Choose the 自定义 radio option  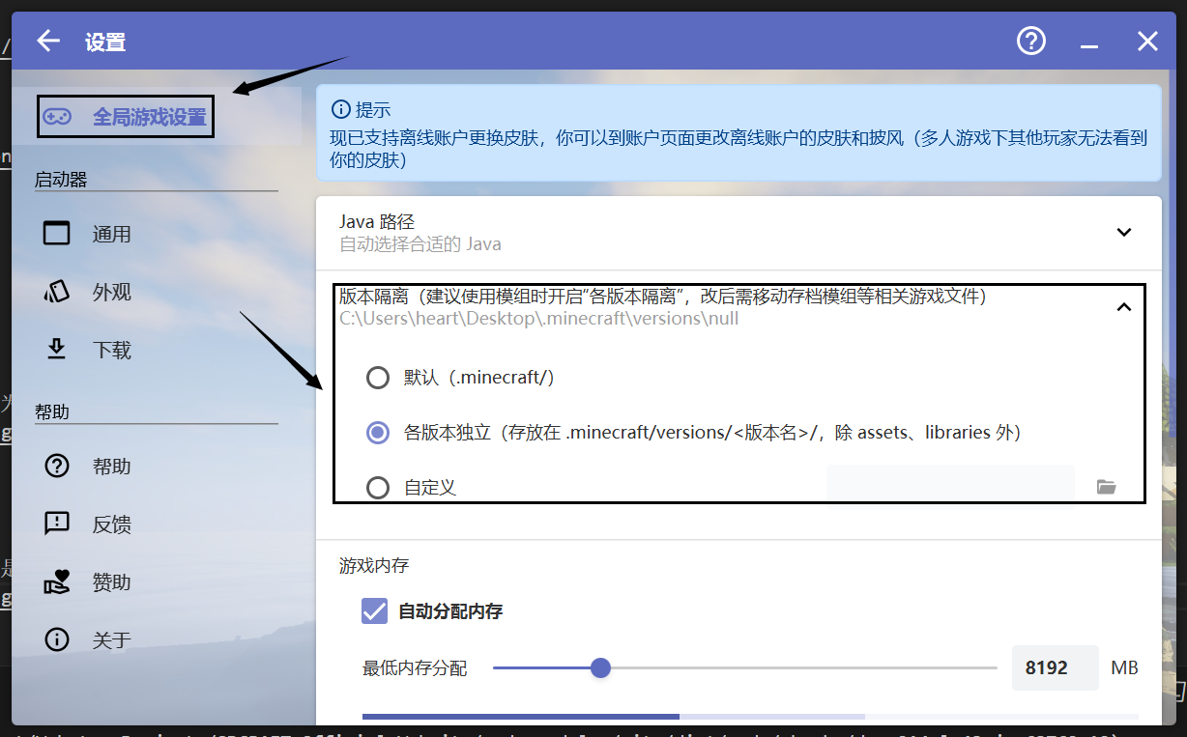pyautogui.click(x=378, y=488)
